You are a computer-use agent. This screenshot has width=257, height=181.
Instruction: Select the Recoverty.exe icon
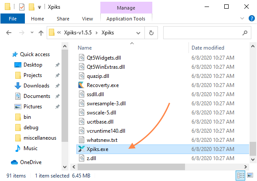point(82,85)
